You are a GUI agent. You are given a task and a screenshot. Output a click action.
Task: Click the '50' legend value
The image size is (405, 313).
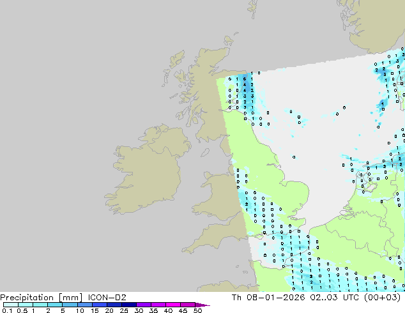197,310
